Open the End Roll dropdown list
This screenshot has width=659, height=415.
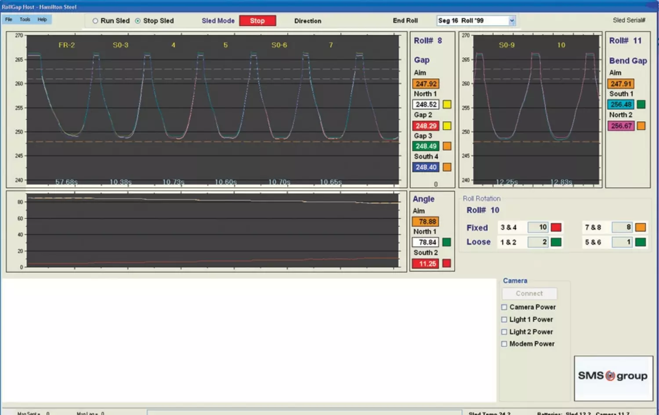512,21
